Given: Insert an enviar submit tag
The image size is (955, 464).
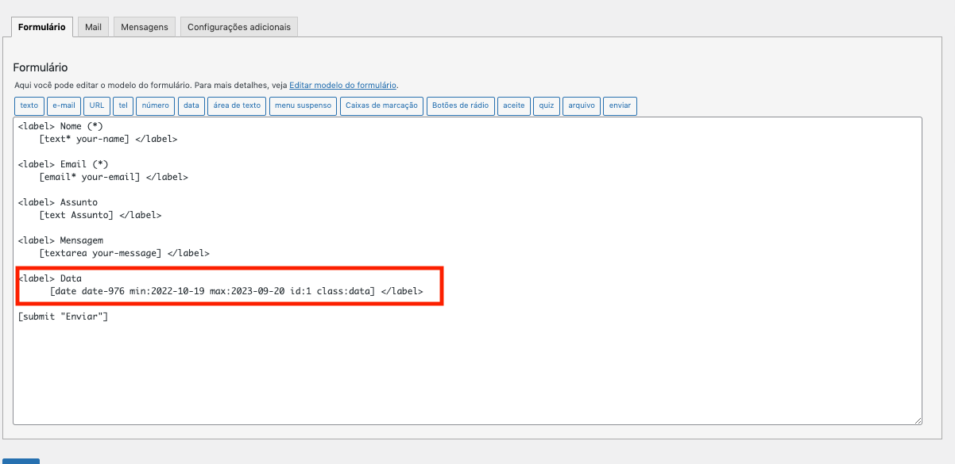Looking at the screenshot, I should click(620, 105).
